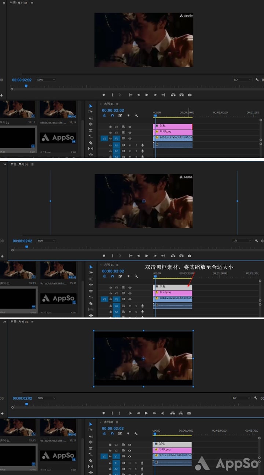Screen dimensions: 264x475
Task: Open program panel menu in middle screenshot
Action: (x=32, y=164)
